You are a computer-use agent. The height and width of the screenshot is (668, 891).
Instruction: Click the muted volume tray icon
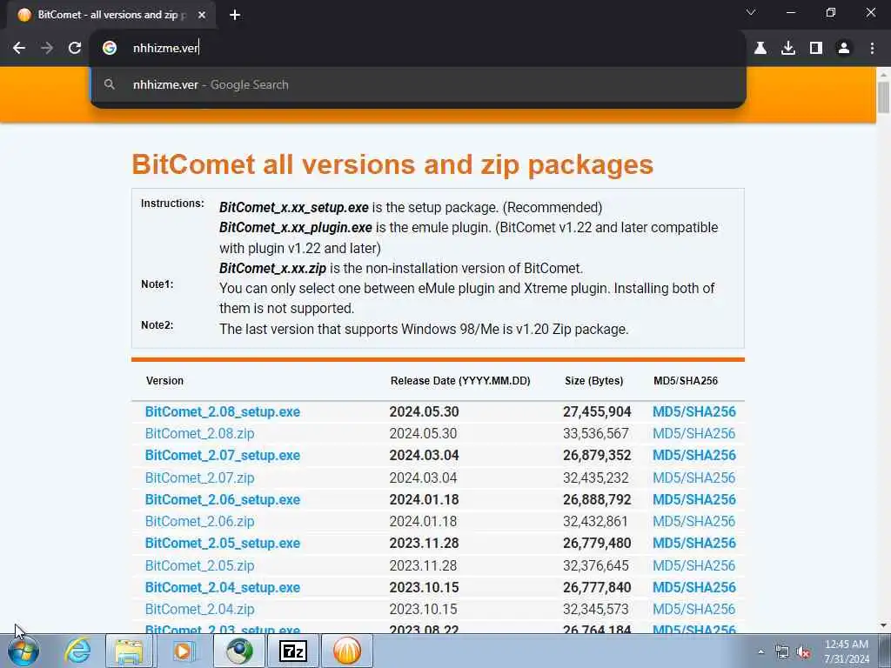pos(803,652)
